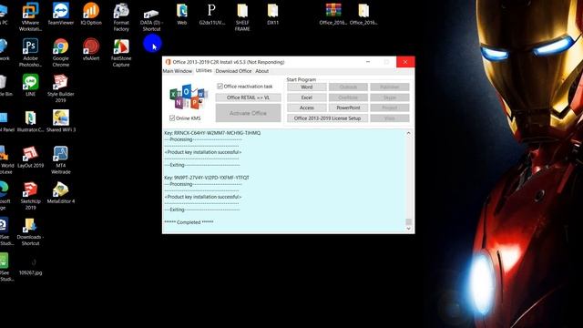Select the LayOut 2019 shortcut
Viewport: 583px width, 328px height.
[x=30, y=157]
